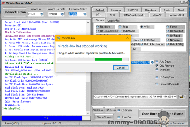
Task: Cancel the Windows error report
Action: [121, 68]
